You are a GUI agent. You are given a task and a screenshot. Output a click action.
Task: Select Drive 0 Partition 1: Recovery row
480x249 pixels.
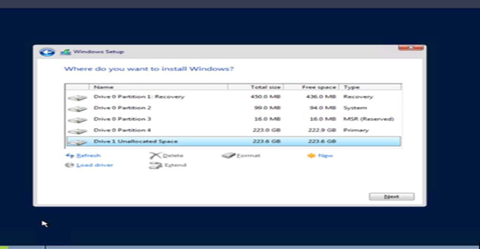coord(233,97)
